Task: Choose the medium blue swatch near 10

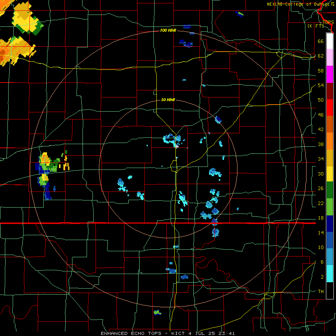Action: 330,240
